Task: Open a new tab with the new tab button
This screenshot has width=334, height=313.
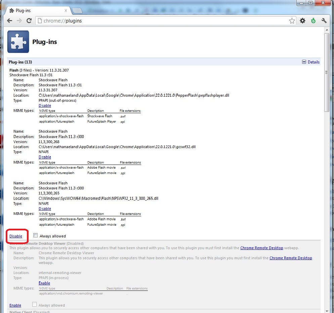Action: (77, 10)
